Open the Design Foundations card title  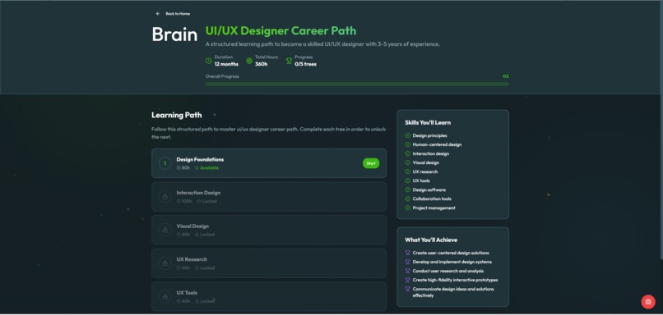point(200,159)
